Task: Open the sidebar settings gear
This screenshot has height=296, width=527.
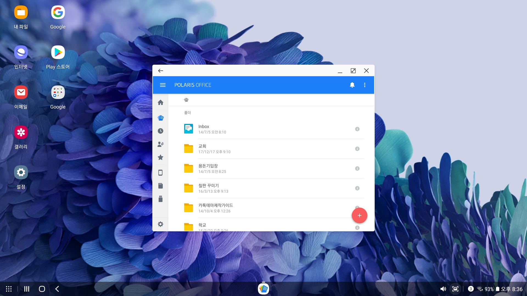Action: pyautogui.click(x=161, y=224)
